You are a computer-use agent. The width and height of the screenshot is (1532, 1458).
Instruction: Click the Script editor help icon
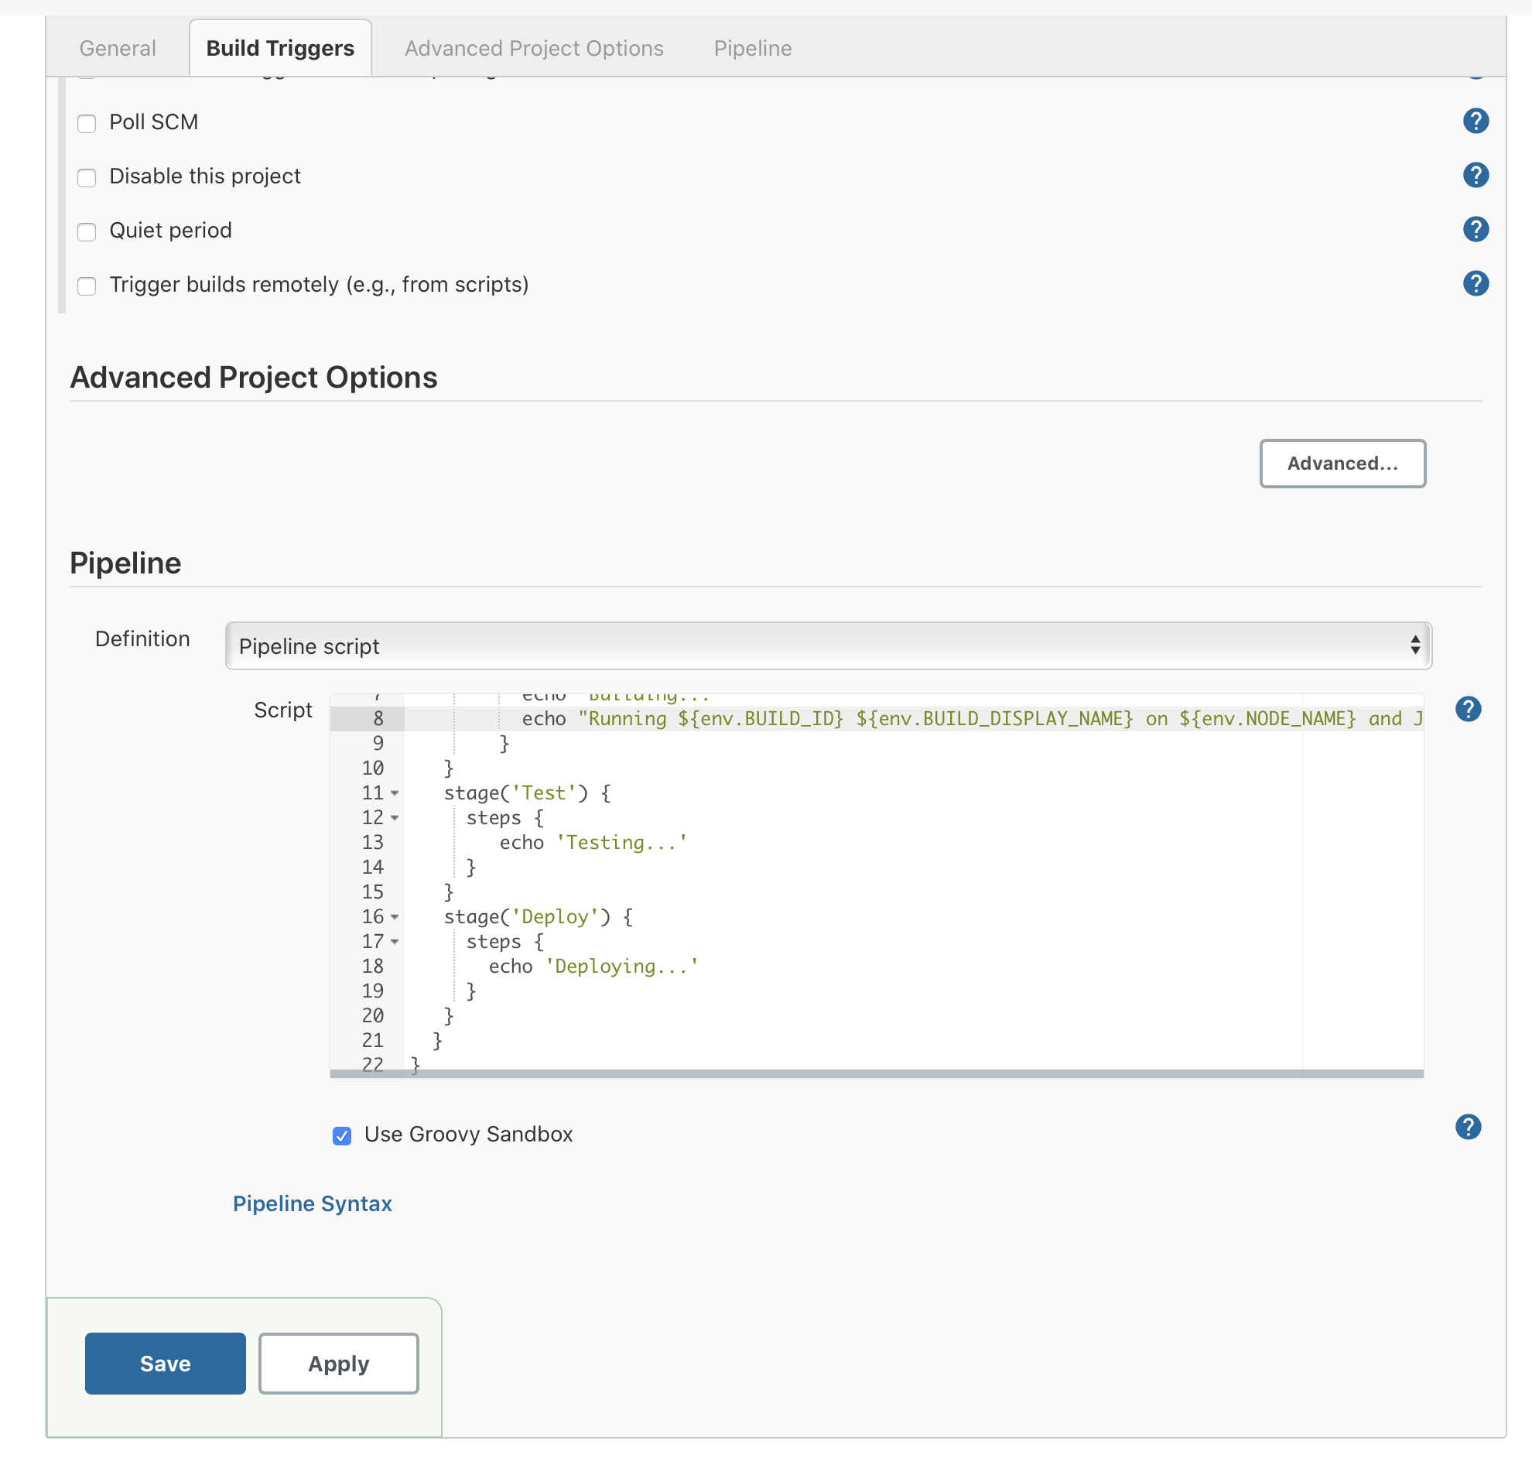[1468, 709]
